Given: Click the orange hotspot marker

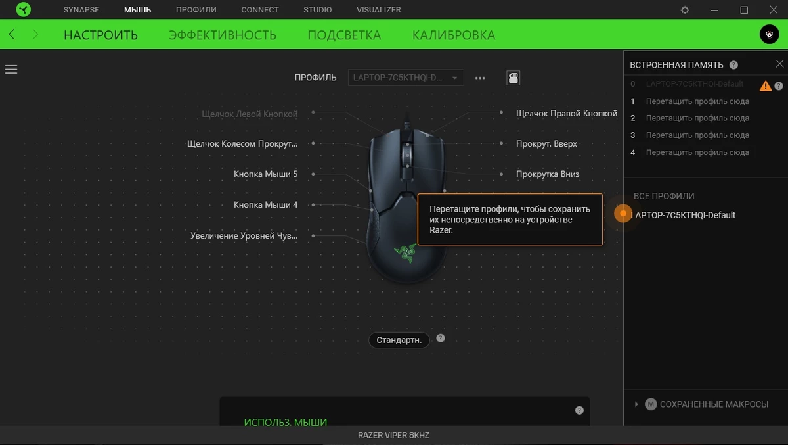Looking at the screenshot, I should click(623, 214).
